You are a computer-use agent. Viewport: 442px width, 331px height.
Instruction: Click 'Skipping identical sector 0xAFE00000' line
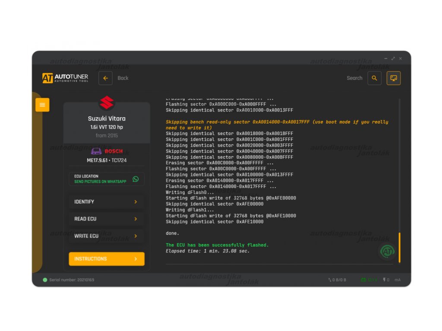(215, 204)
